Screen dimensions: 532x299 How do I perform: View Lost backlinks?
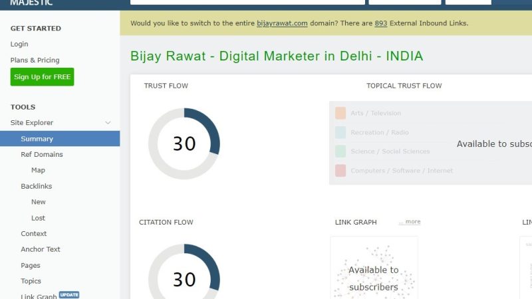[x=38, y=218]
